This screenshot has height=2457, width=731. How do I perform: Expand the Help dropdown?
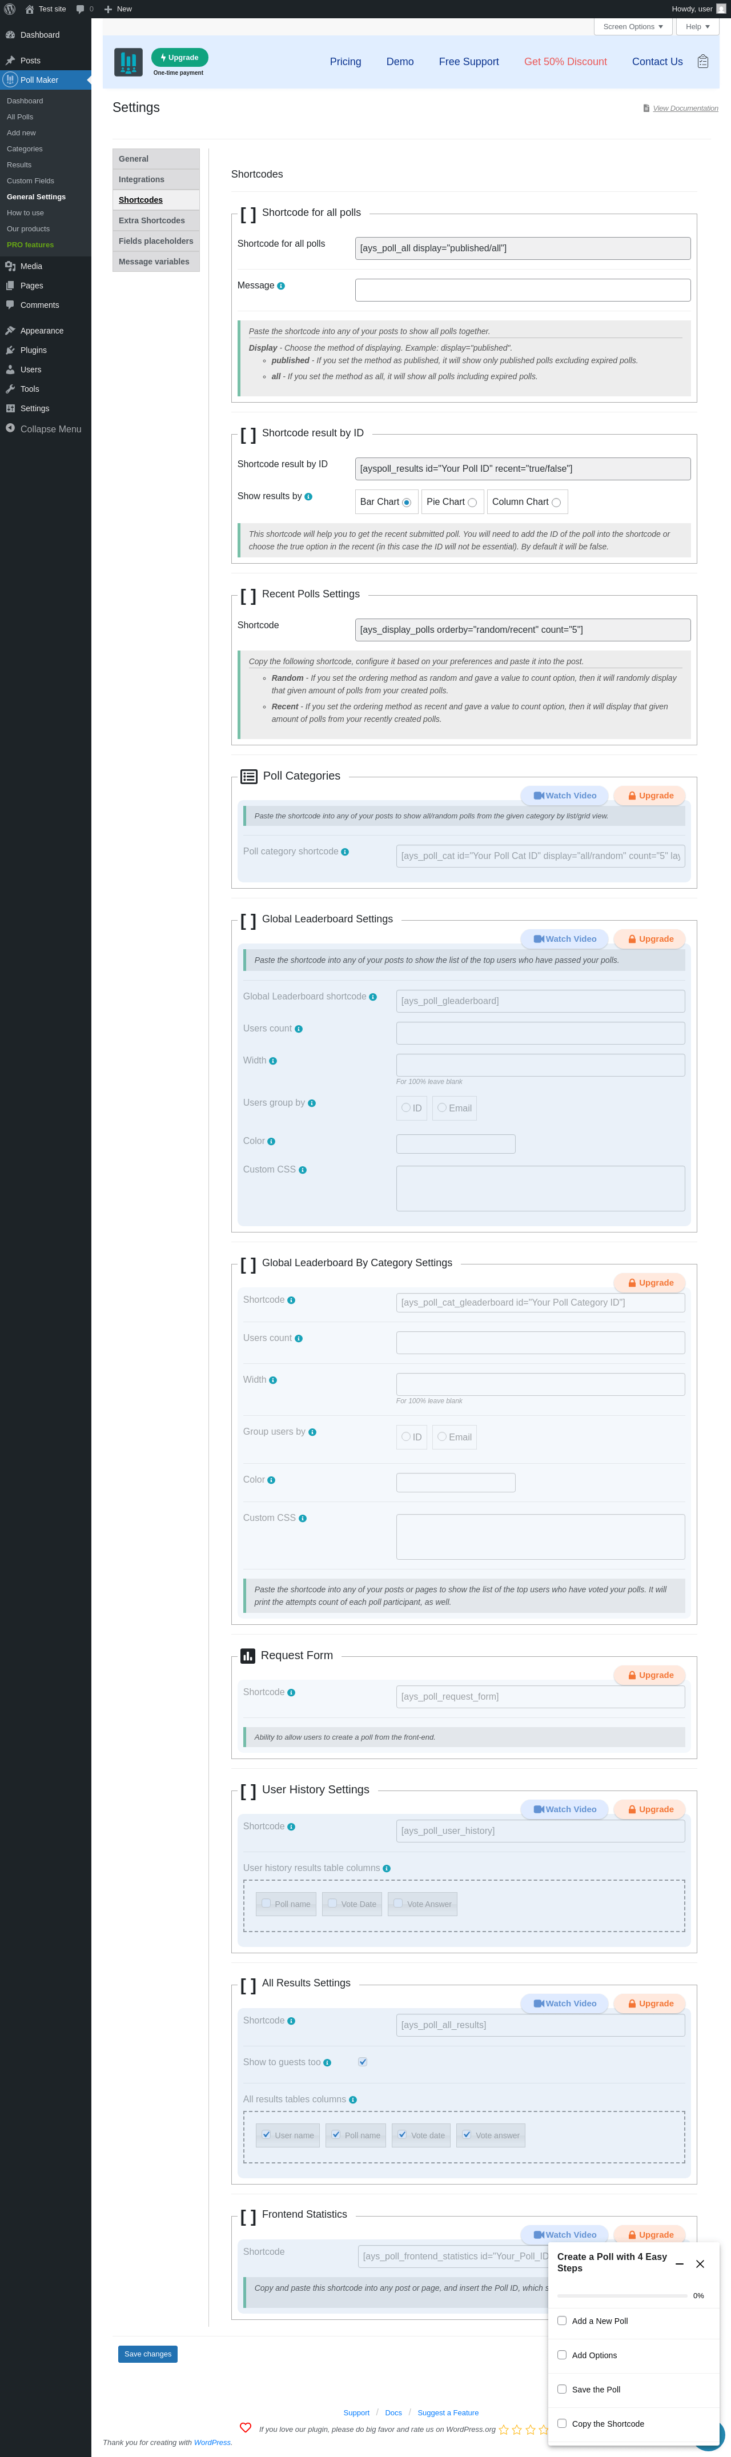697,27
